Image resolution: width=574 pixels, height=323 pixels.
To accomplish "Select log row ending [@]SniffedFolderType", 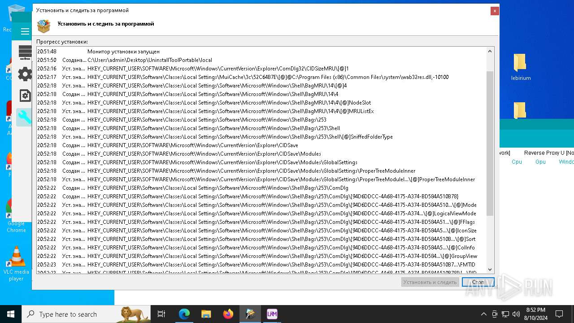I will 261,137.
